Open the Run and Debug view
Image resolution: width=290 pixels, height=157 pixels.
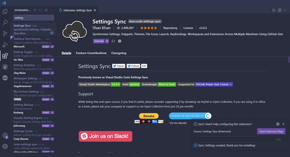point(5,44)
